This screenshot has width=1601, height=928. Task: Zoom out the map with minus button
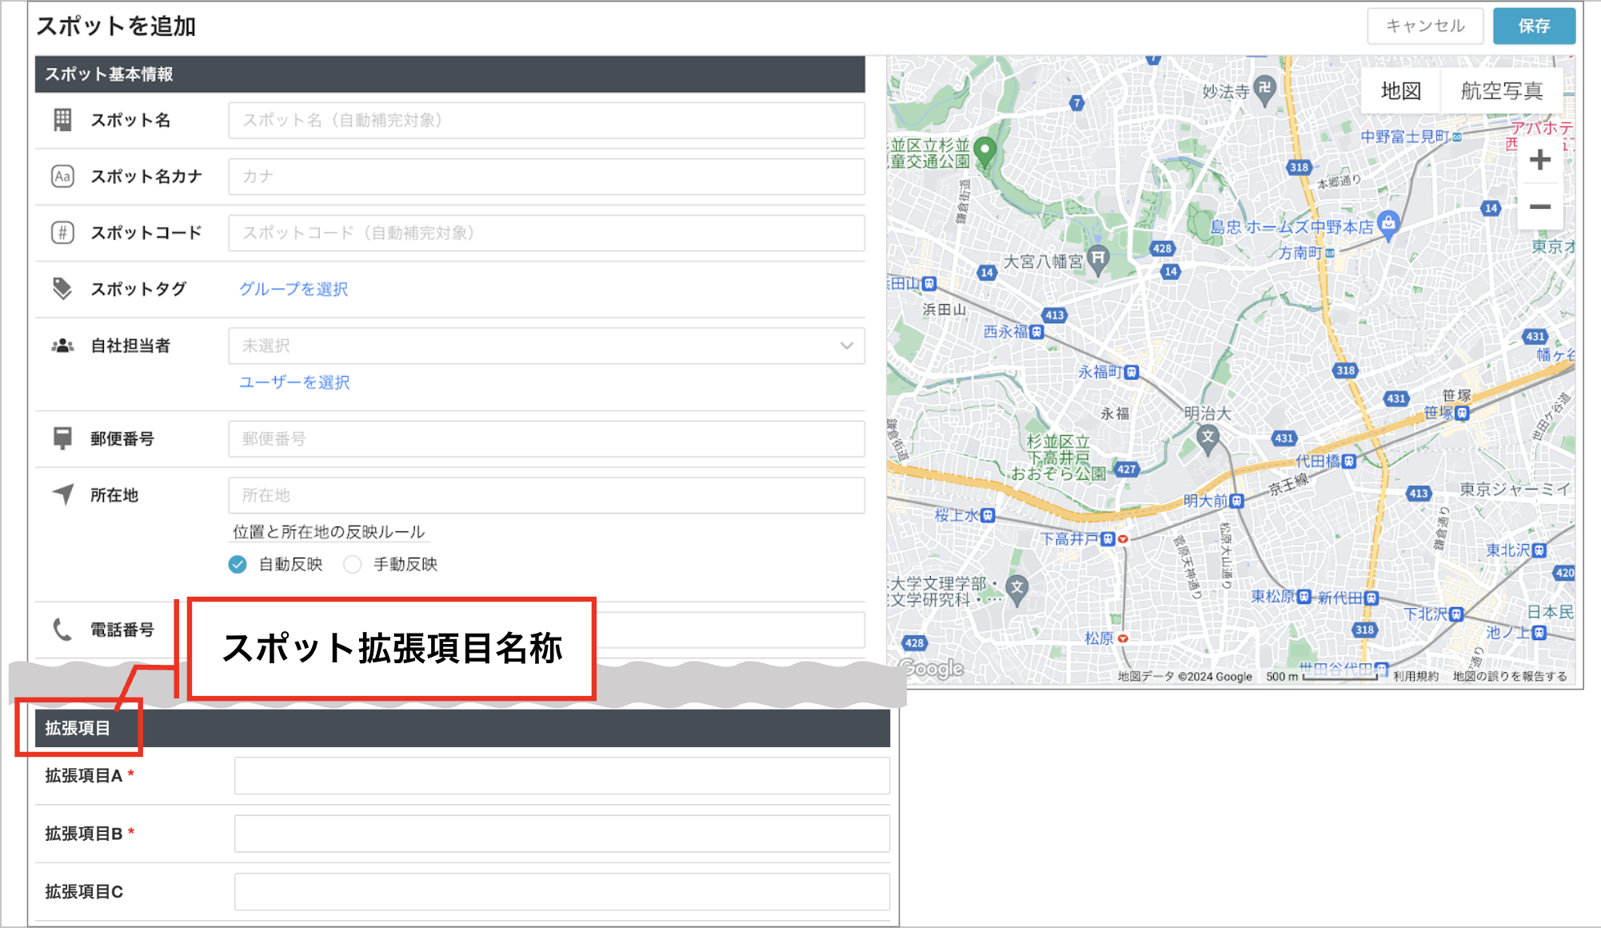coord(1540,207)
